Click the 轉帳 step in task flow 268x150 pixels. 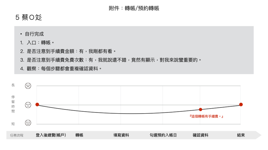tap(79, 135)
